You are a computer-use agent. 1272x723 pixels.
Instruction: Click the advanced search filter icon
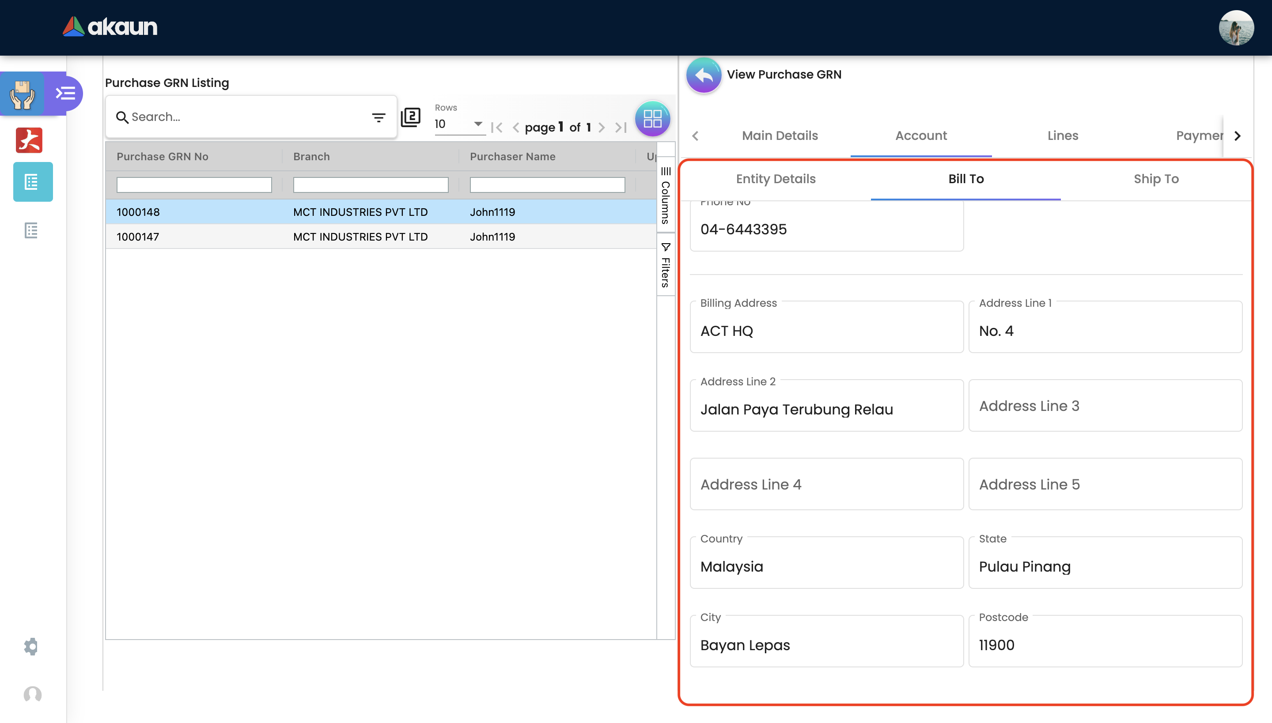pos(379,117)
